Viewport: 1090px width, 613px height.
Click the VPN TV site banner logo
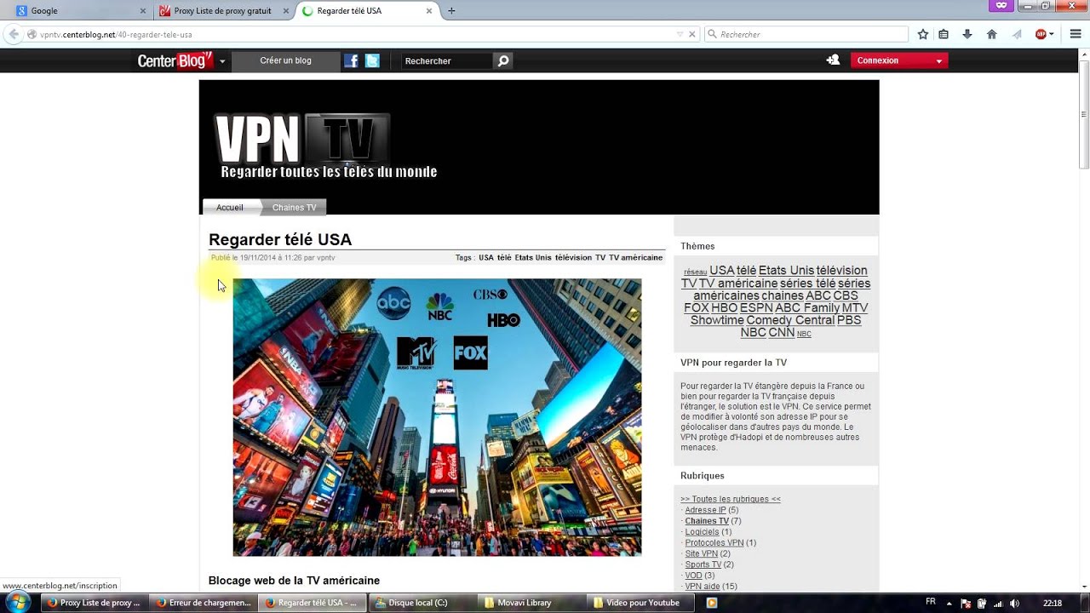324,146
